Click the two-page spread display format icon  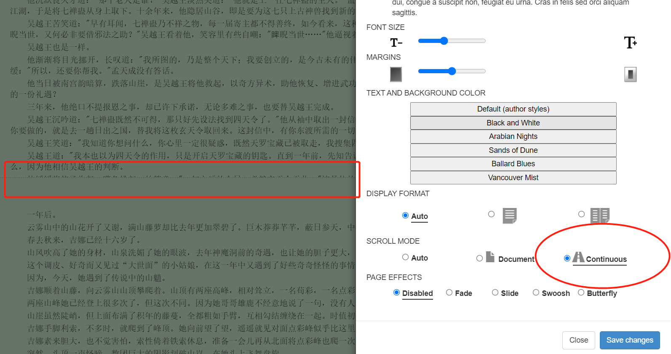(x=600, y=216)
